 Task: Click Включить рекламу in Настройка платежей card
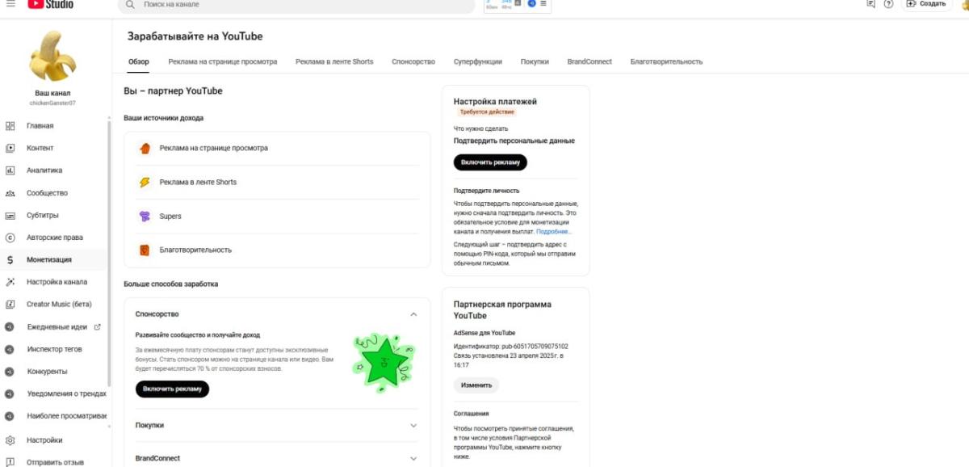click(490, 162)
